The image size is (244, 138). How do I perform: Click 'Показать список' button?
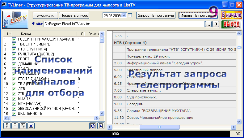pyautogui.click(x=74, y=15)
